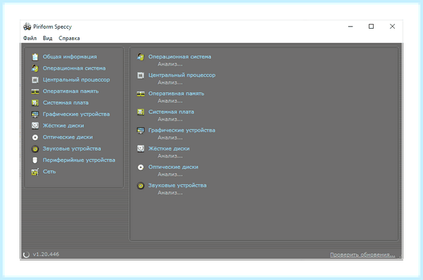Click Центральный процессор heading in main panel
423x280 pixels.
pos(182,75)
